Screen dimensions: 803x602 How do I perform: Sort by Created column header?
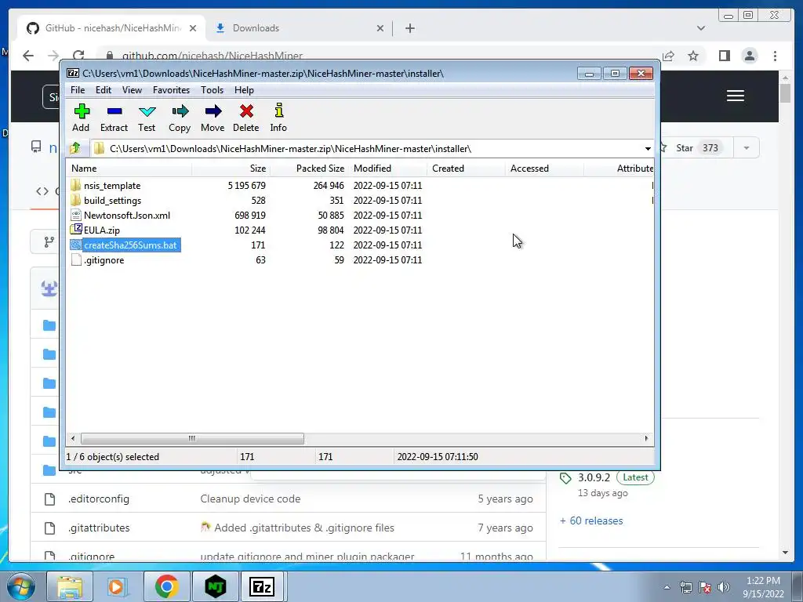coord(466,169)
